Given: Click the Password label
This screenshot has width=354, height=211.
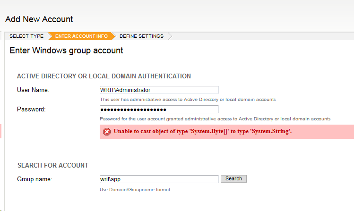Looking at the screenshot, I should [x=31, y=110].
